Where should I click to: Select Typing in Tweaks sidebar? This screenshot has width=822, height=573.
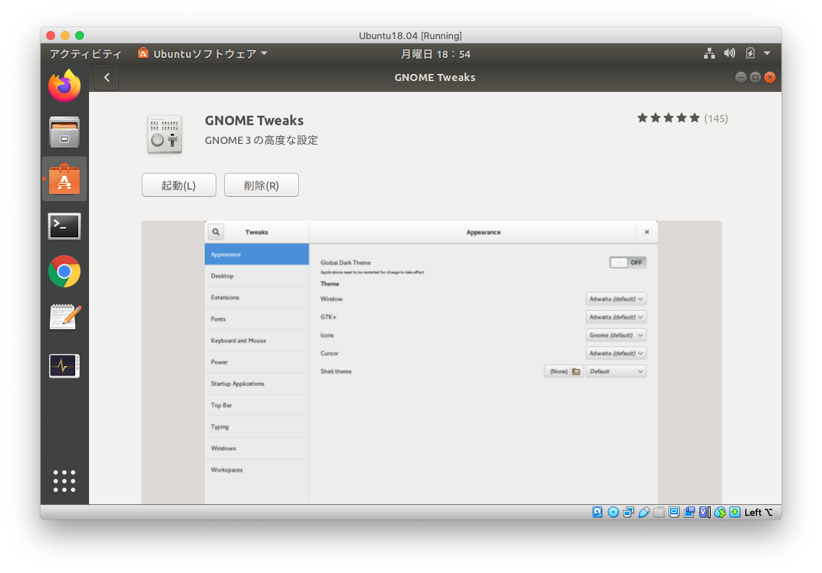[x=257, y=426]
